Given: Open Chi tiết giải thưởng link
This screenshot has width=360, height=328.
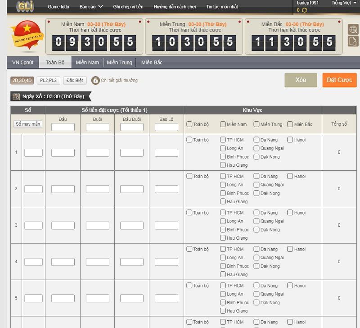Looking at the screenshot, I should click(119, 81).
